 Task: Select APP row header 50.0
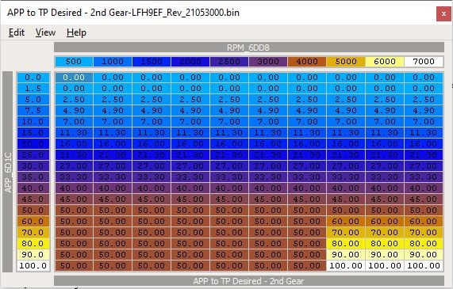[x=33, y=211]
